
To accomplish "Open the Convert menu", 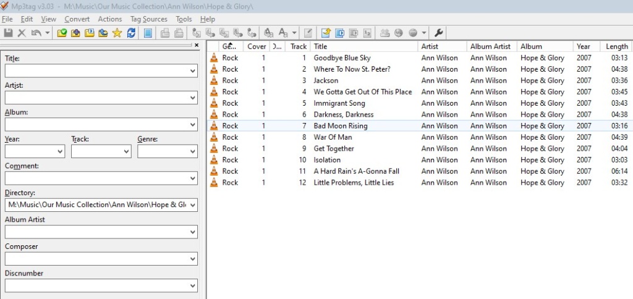I will tap(77, 19).
